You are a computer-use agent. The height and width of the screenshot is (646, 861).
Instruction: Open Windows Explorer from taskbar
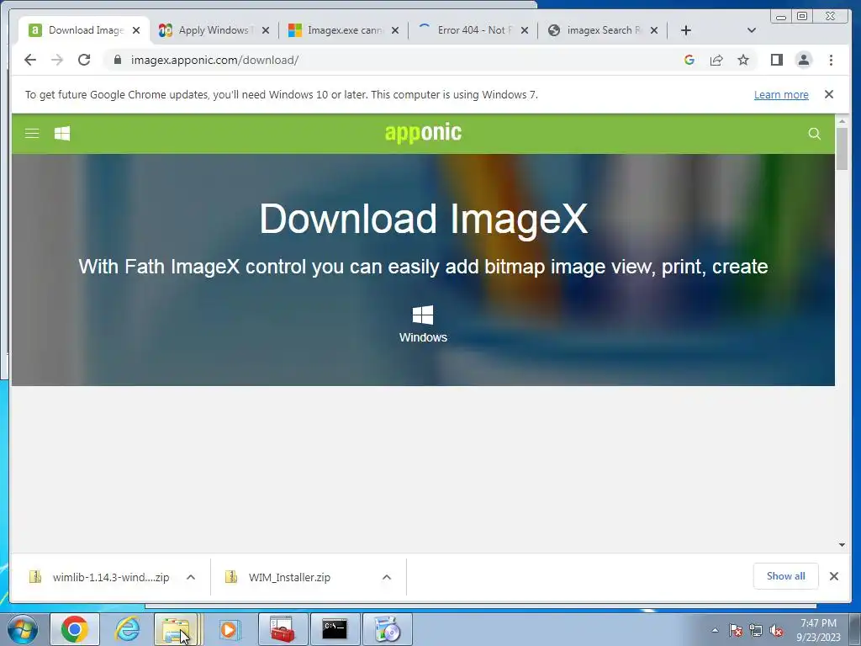point(177,629)
